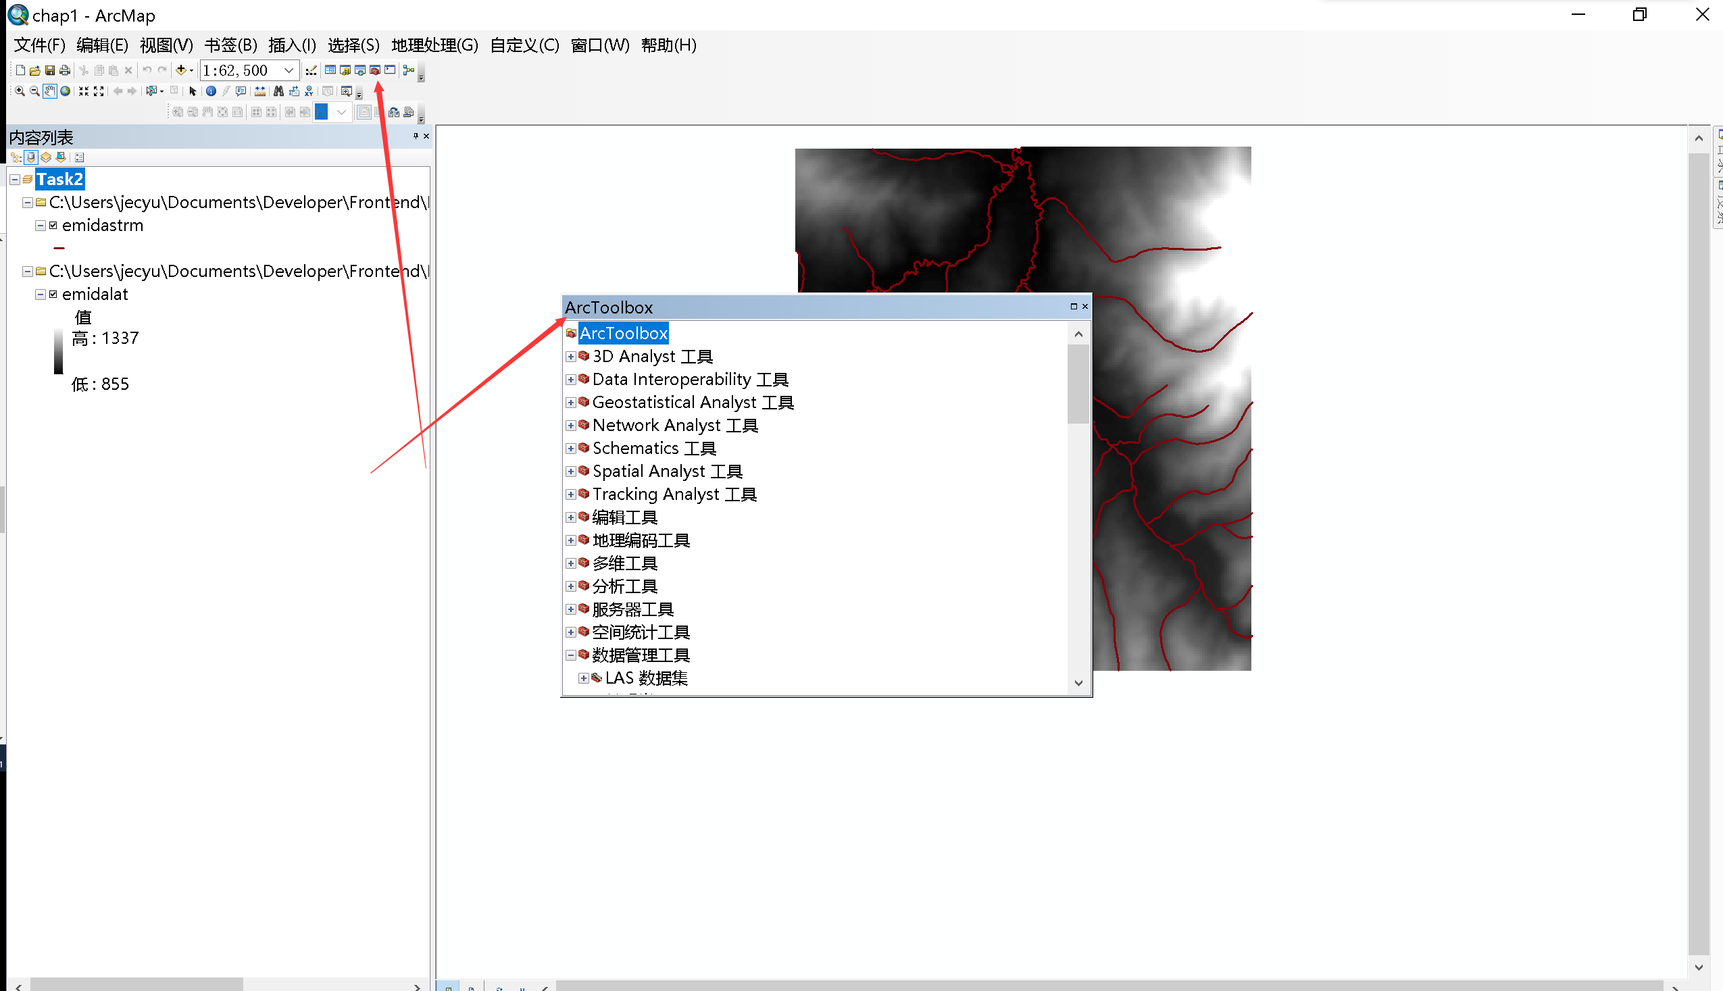Viewport: 1723px width, 991px height.
Task: Launch ModelBuilder window
Action: click(x=409, y=70)
